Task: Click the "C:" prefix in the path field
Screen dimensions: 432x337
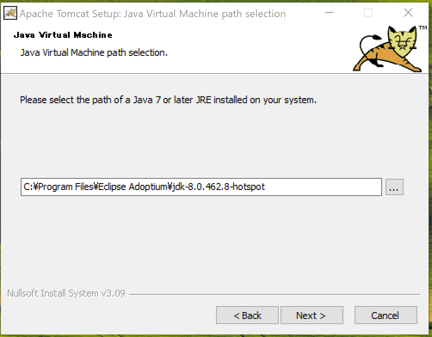Action: click(x=28, y=187)
